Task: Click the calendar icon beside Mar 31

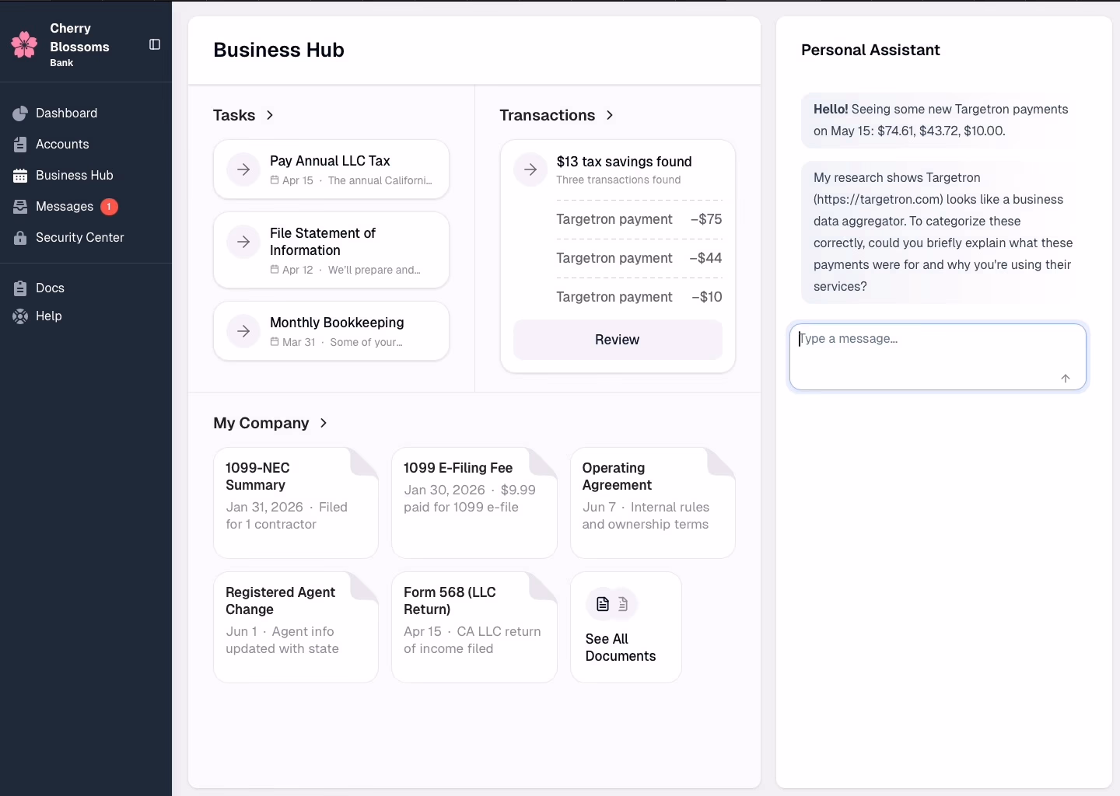Action: point(274,342)
